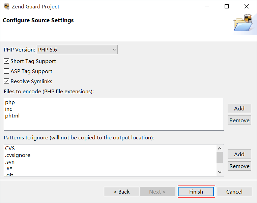Enable or disable Short Tag Support
Viewport: 257px width, 203px height.
[6, 61]
